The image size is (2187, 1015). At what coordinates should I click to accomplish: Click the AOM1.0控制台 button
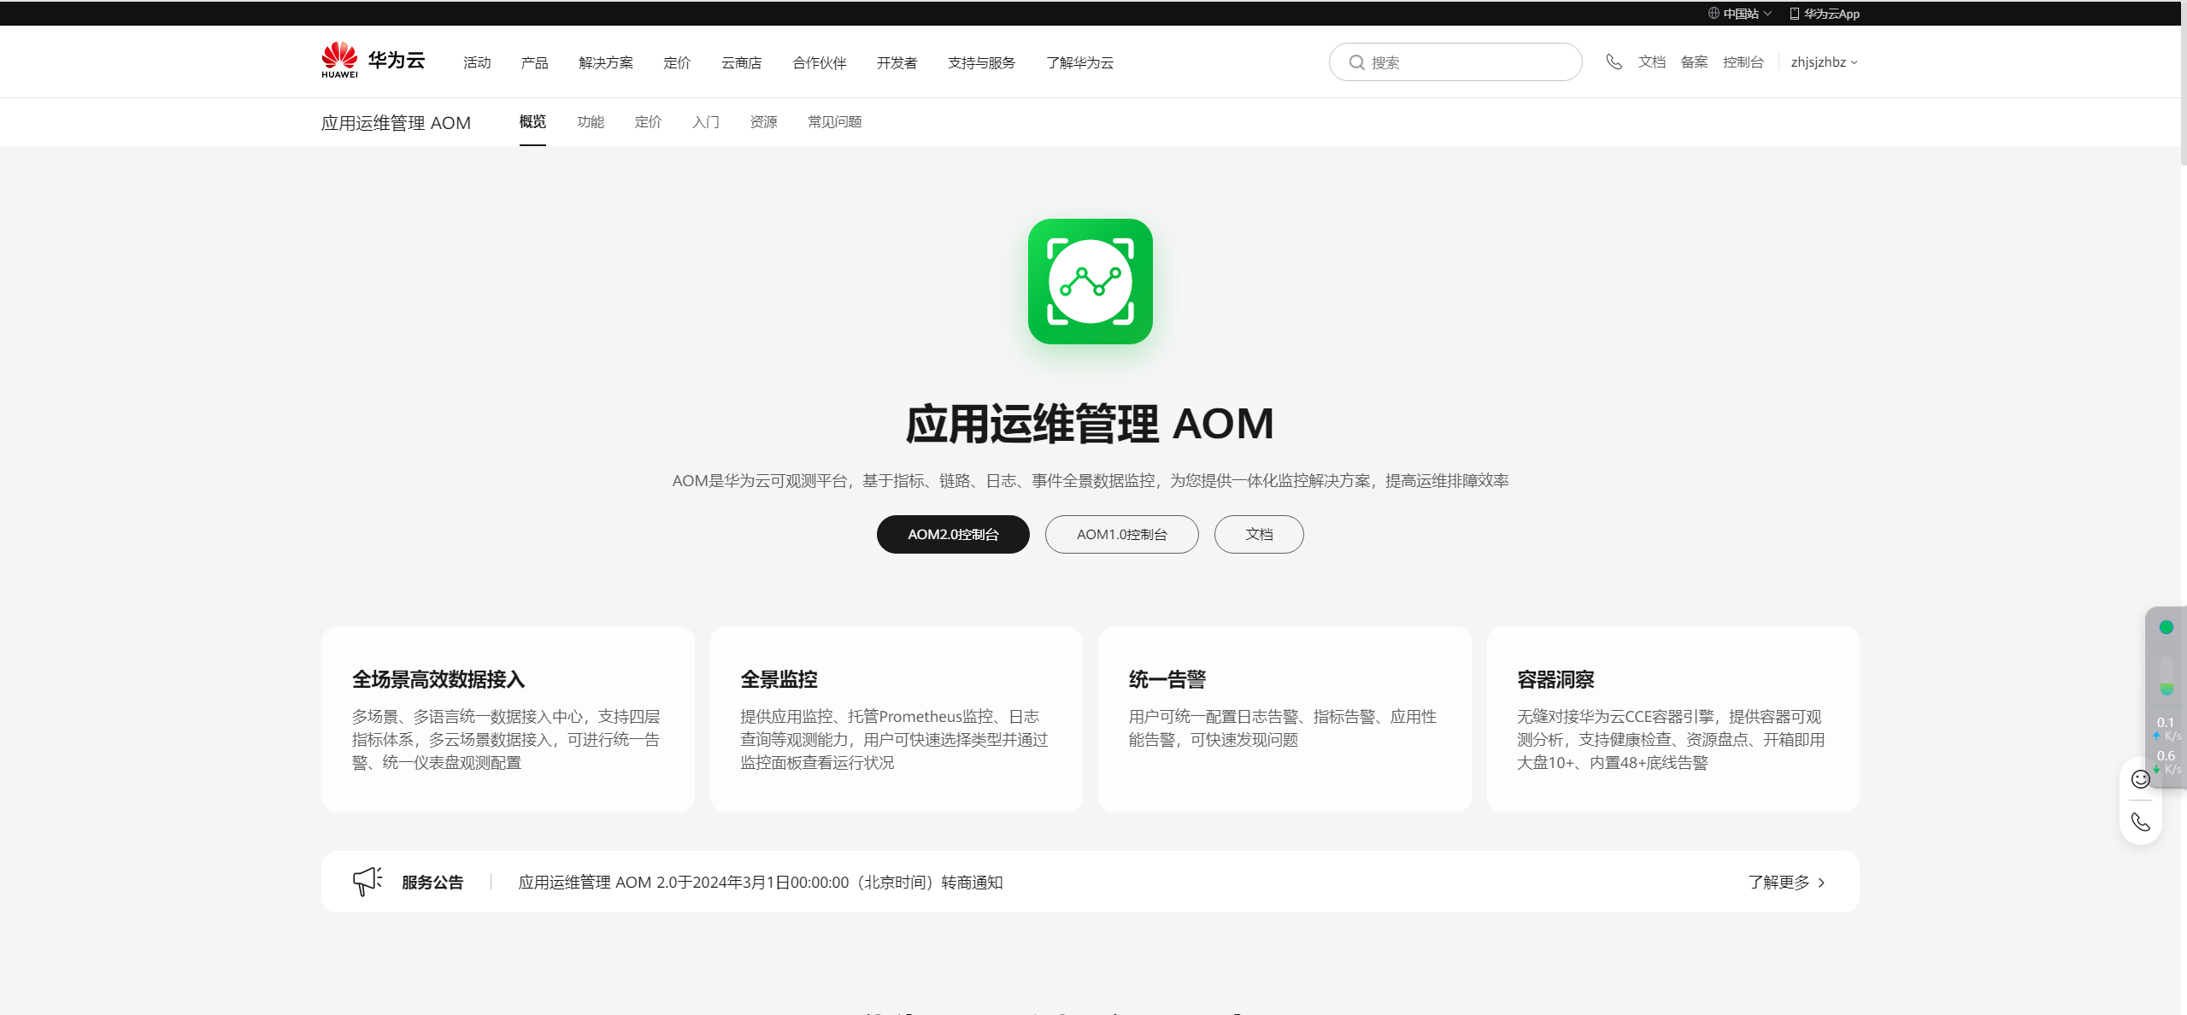tap(1121, 534)
